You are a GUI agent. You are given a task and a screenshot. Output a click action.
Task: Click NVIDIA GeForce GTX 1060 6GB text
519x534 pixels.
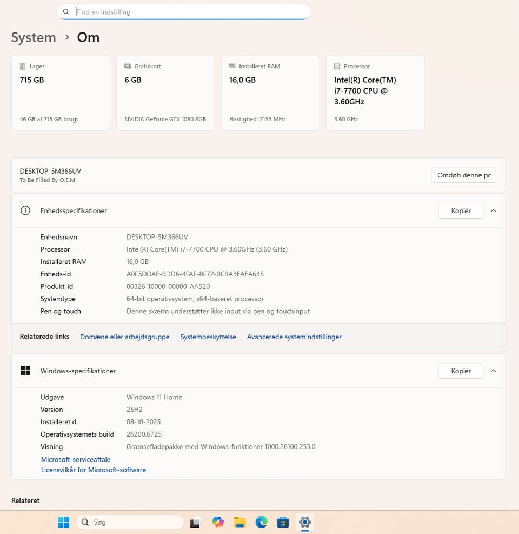tap(165, 119)
